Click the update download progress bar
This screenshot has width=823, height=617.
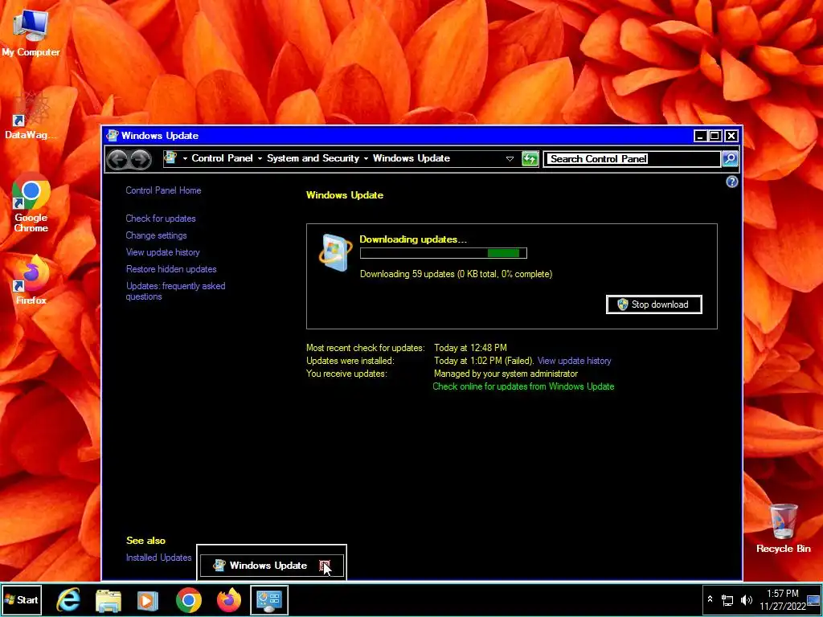click(444, 253)
